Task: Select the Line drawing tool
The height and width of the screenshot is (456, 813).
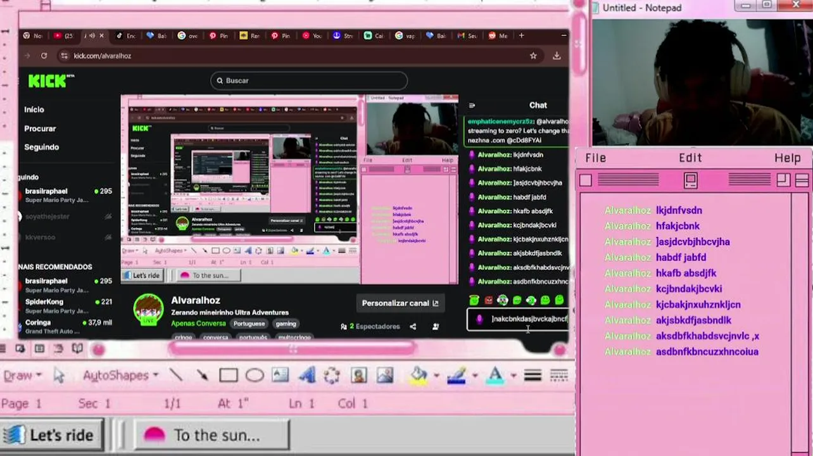Action: tap(176, 376)
